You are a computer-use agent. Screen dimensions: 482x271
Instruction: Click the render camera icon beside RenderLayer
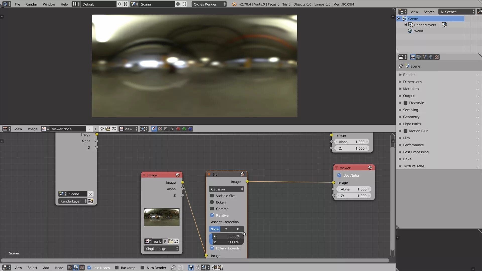90,201
